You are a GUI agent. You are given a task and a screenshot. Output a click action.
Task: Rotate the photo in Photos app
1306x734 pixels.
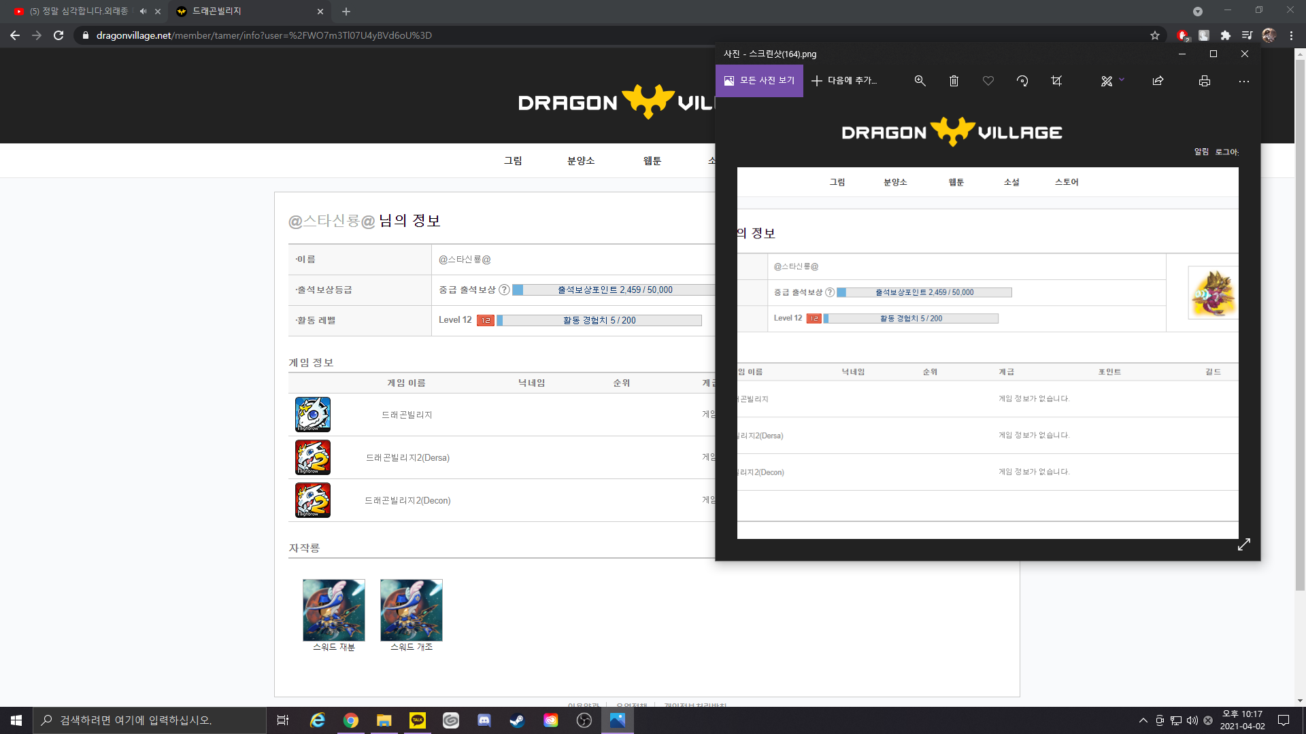point(1022,81)
